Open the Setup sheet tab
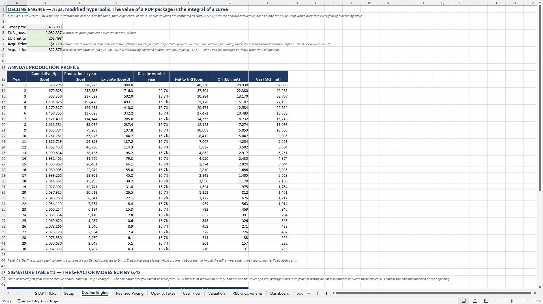The height and width of the screenshot is (304, 543). point(69,293)
